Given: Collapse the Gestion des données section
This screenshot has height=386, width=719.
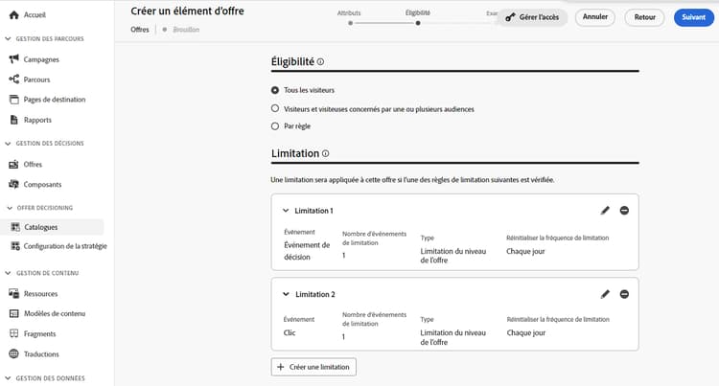Looking at the screenshot, I should [8, 378].
